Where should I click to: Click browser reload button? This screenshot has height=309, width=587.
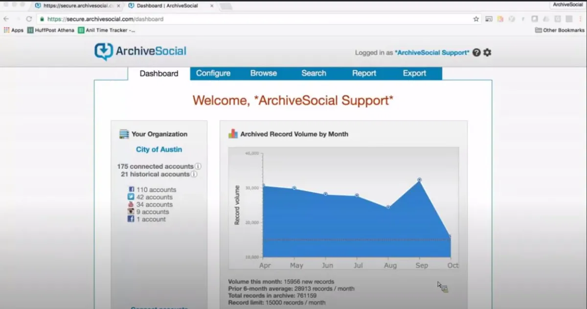tap(29, 19)
